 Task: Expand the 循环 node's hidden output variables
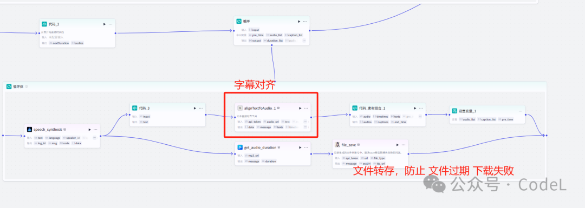[x=304, y=40]
